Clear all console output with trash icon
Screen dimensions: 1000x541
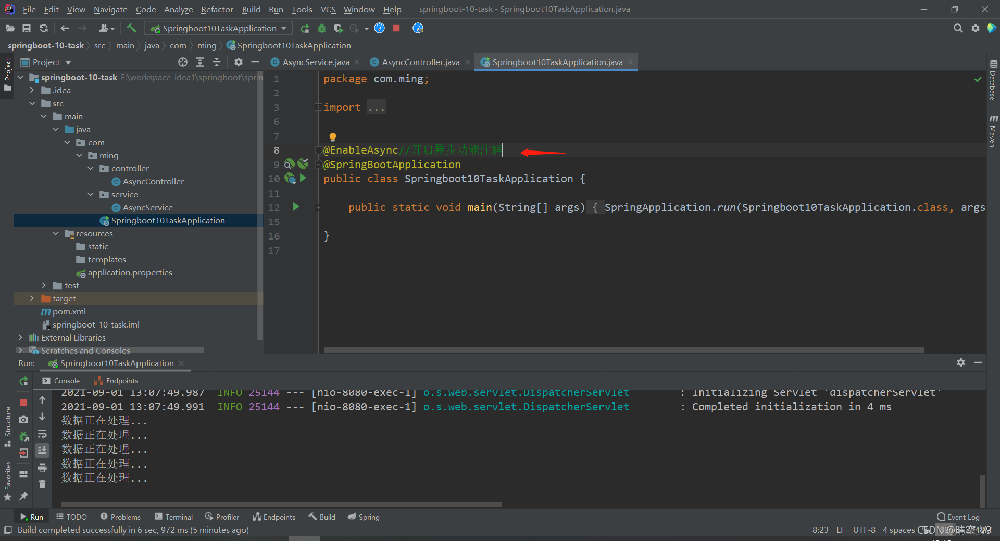42,484
